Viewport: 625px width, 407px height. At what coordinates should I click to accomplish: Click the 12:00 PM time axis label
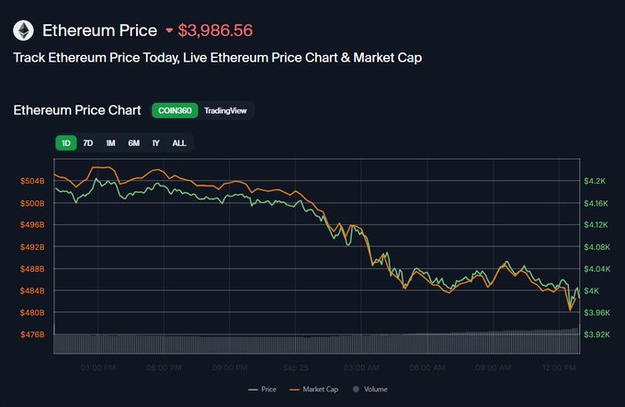[x=560, y=367]
